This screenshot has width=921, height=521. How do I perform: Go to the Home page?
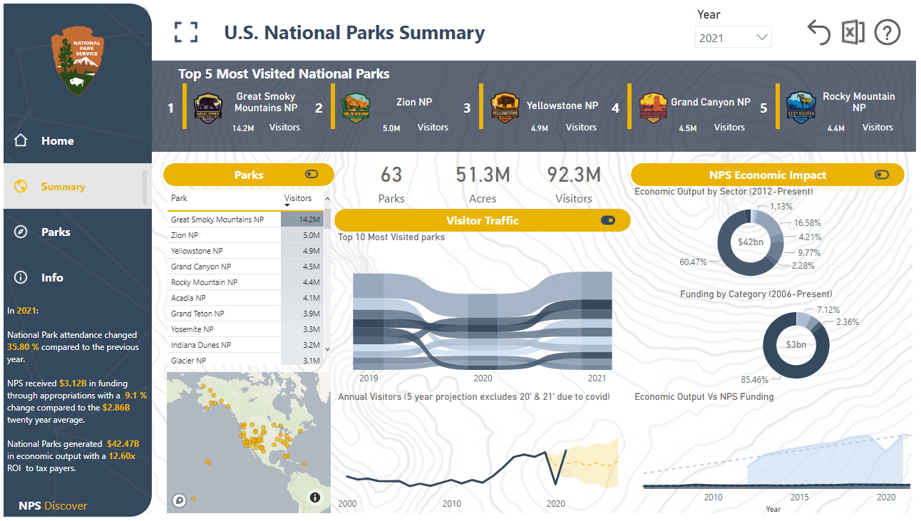tap(57, 141)
